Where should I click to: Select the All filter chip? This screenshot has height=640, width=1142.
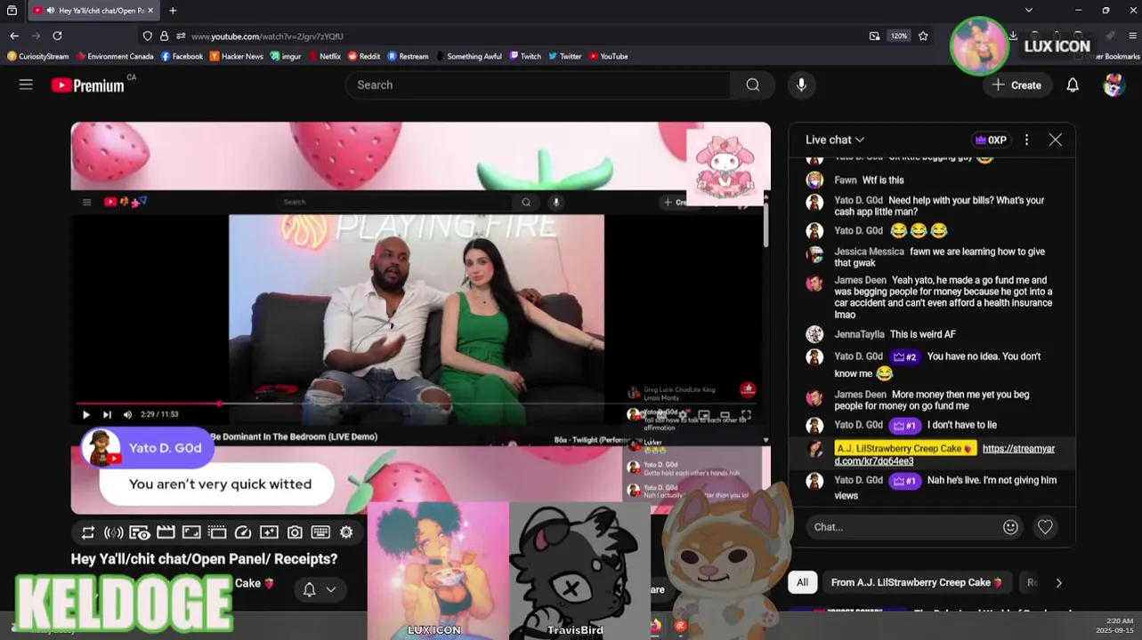[802, 582]
